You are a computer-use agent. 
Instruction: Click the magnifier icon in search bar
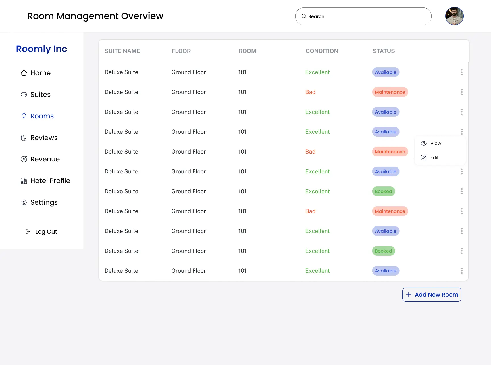click(x=304, y=16)
